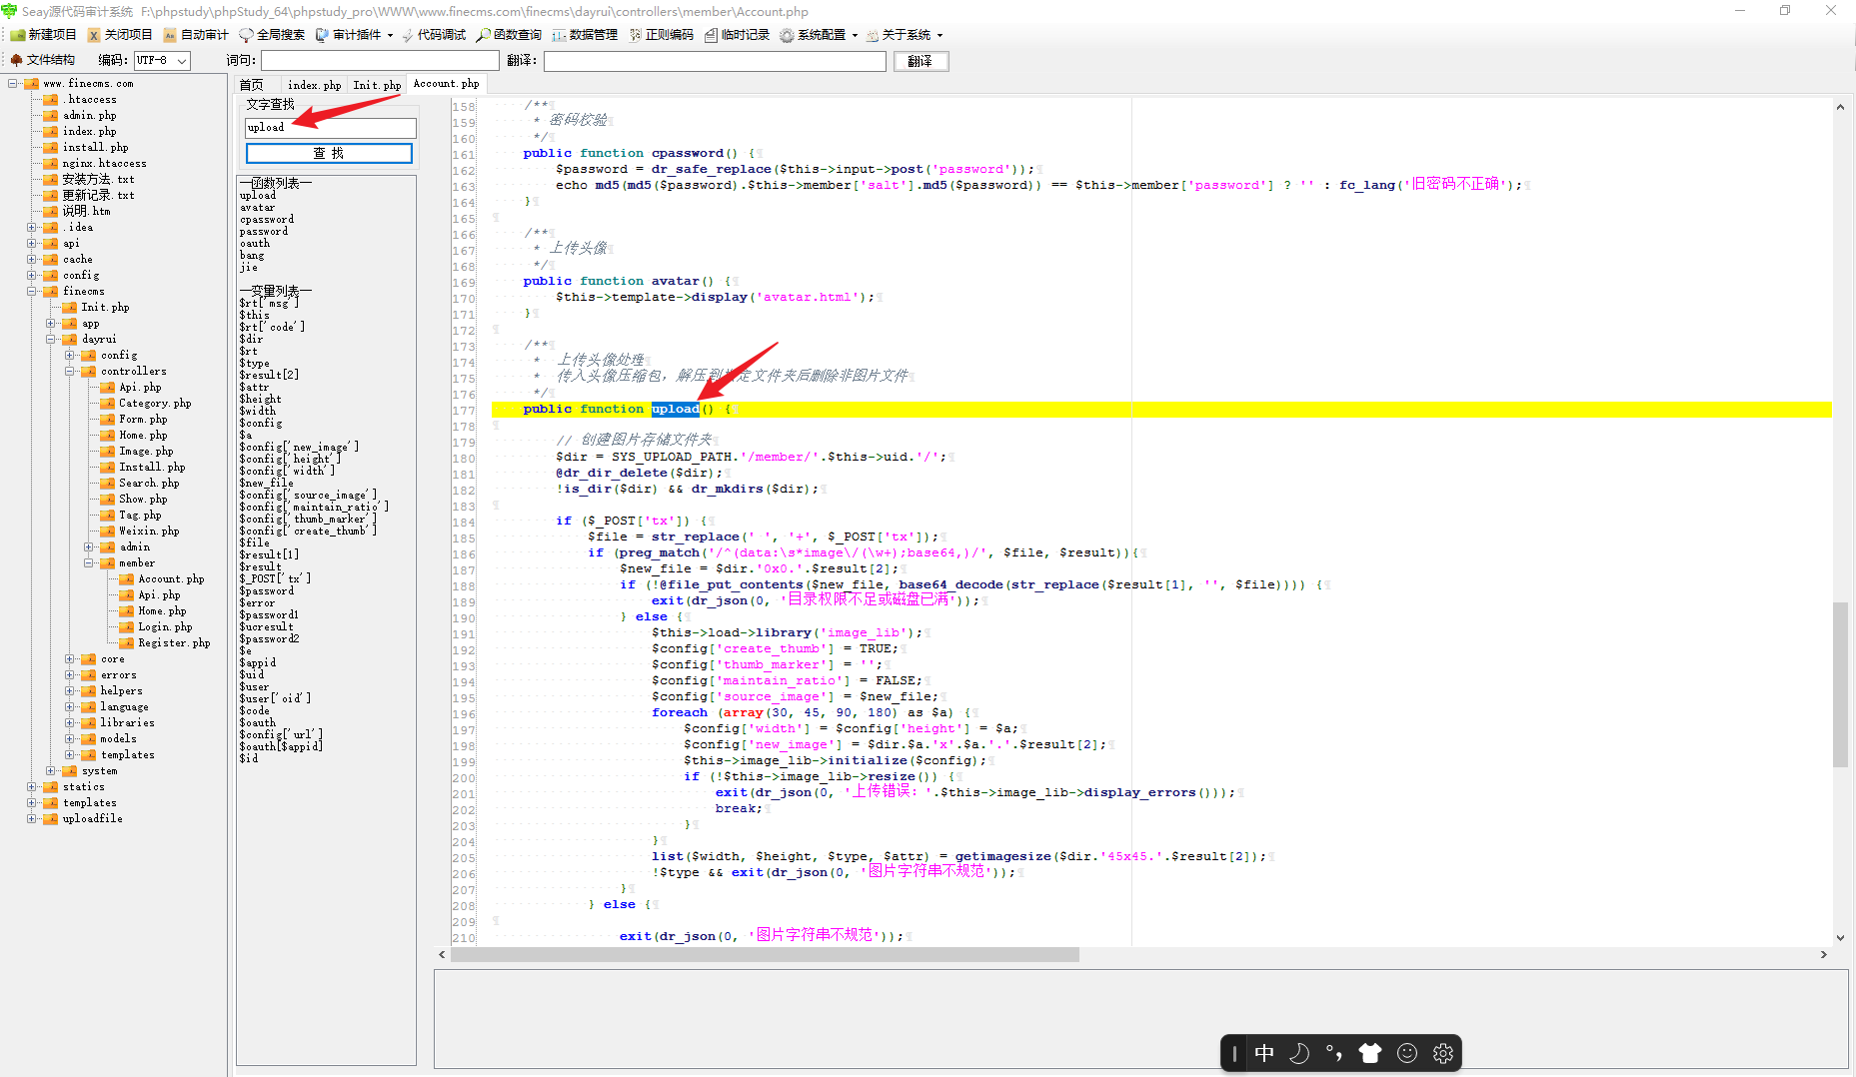1856x1077 pixels.
Task: Click the code editor horizontal scrollbar thumb
Action: click(765, 955)
